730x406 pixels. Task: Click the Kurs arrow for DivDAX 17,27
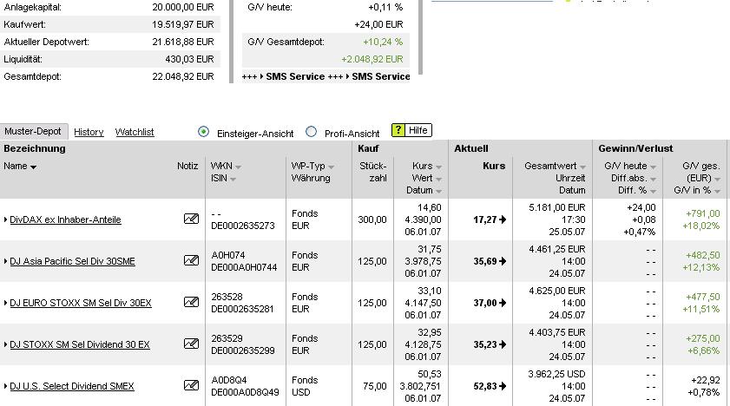[503, 219]
